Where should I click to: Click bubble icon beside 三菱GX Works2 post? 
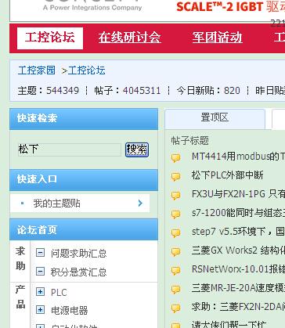pos(176,251)
